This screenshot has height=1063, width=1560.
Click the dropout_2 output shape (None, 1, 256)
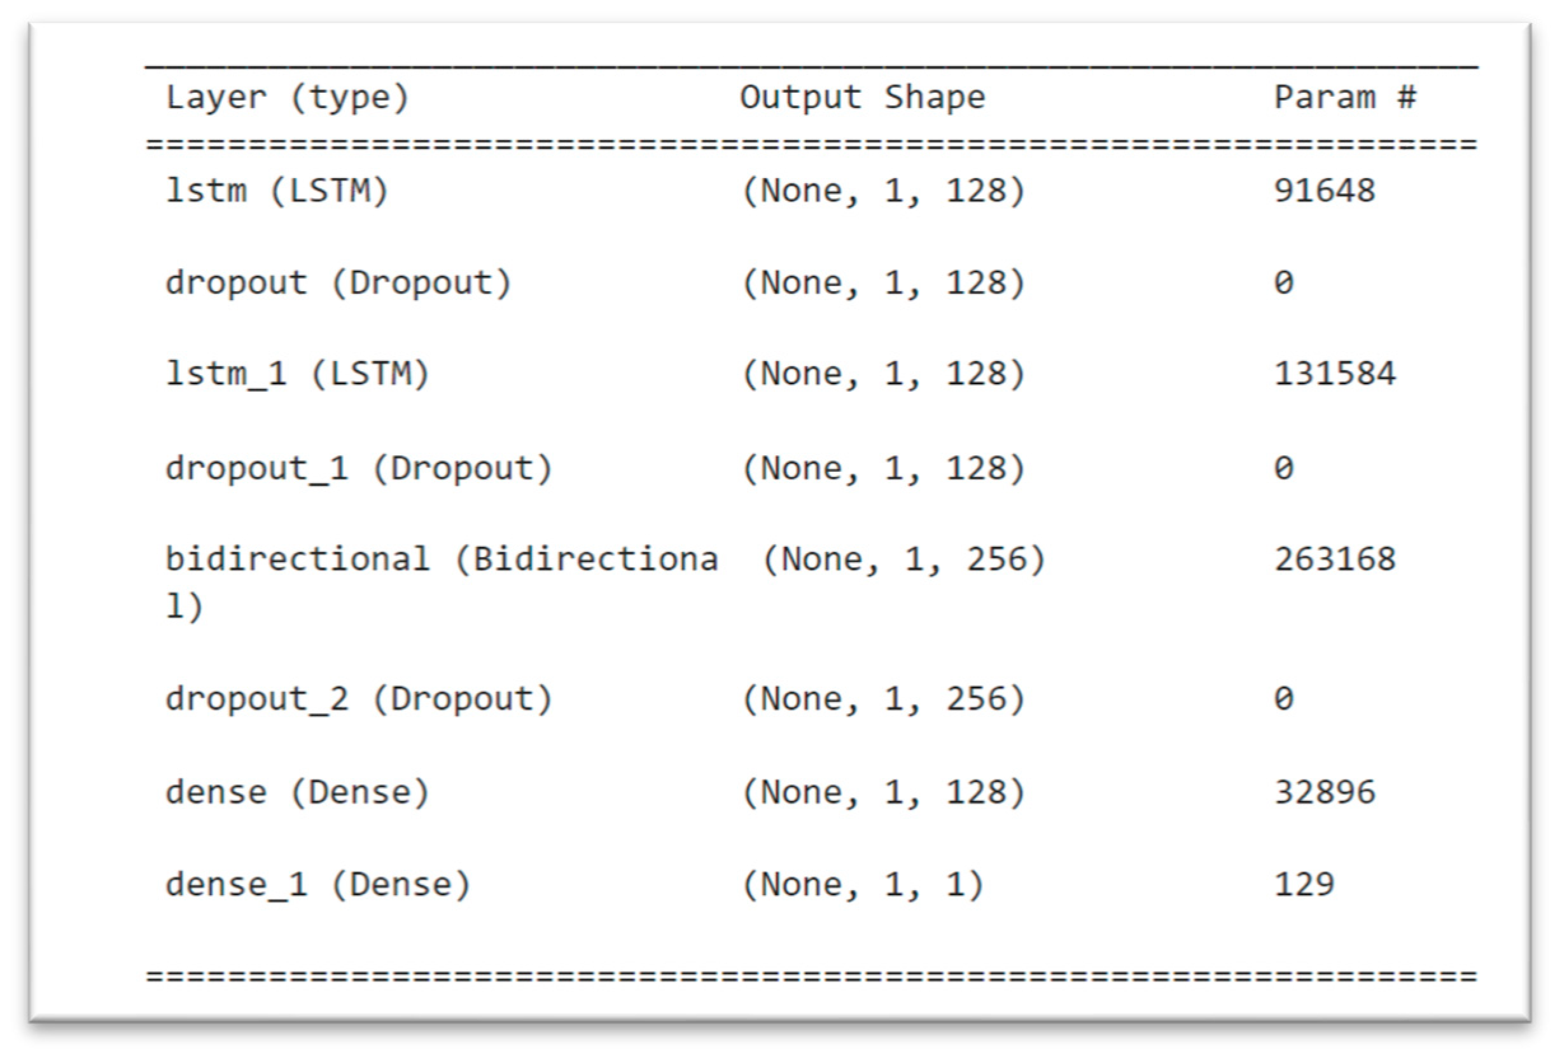point(883,699)
